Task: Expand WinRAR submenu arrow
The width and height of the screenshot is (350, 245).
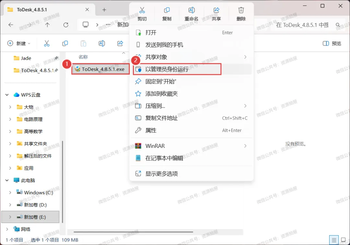Action: coord(245,146)
